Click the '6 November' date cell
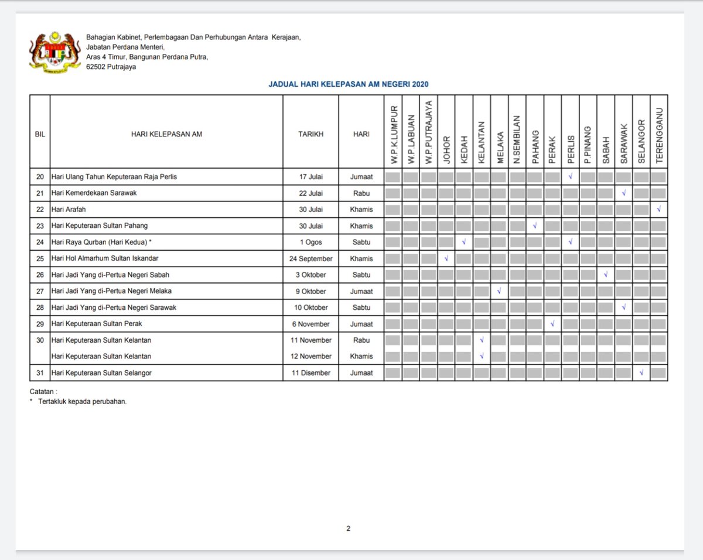The width and height of the screenshot is (703, 560). (310, 324)
